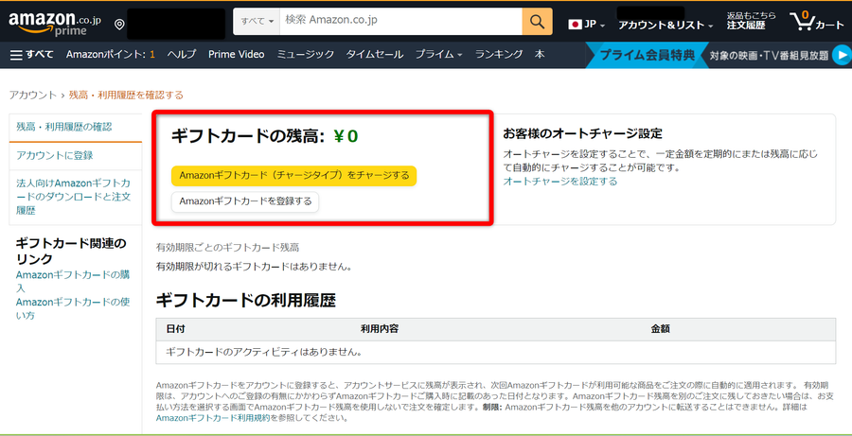Open 本 nav item
852x436 pixels.
540,54
